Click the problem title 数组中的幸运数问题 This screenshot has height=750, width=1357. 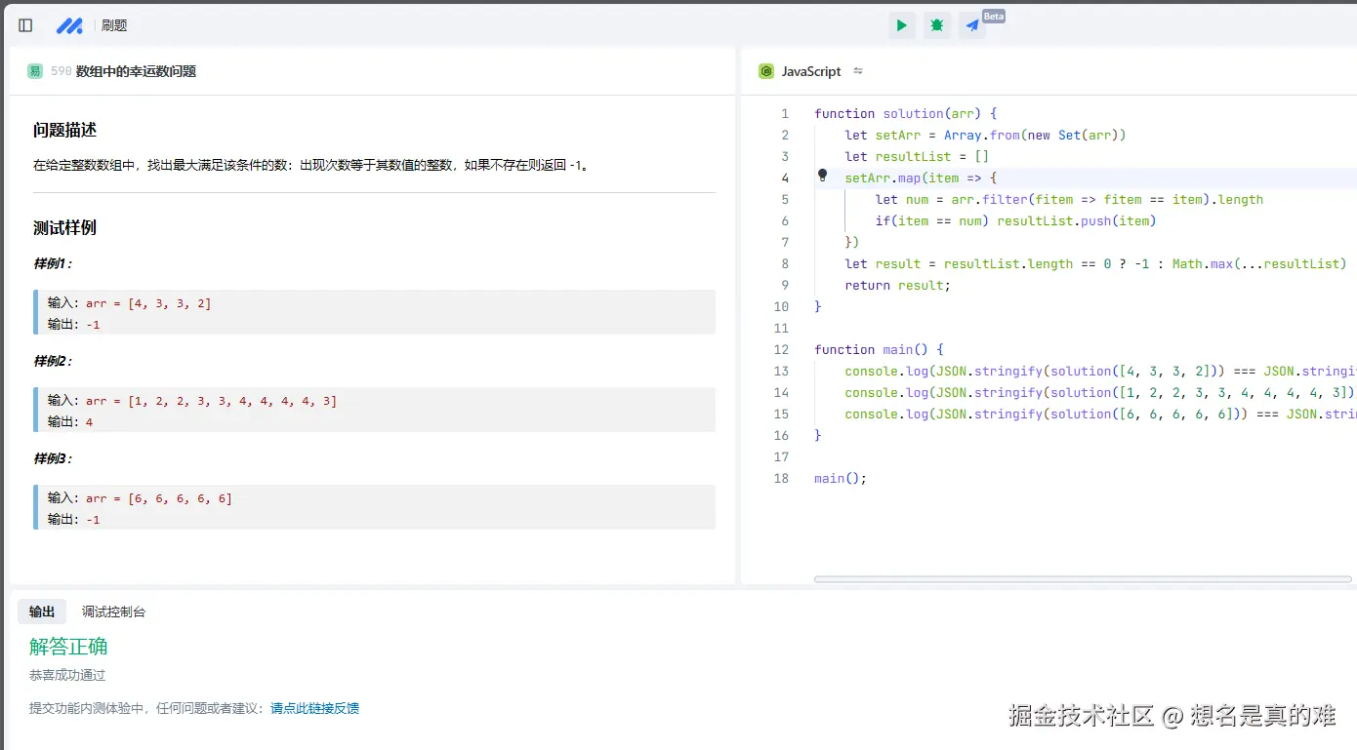point(136,71)
